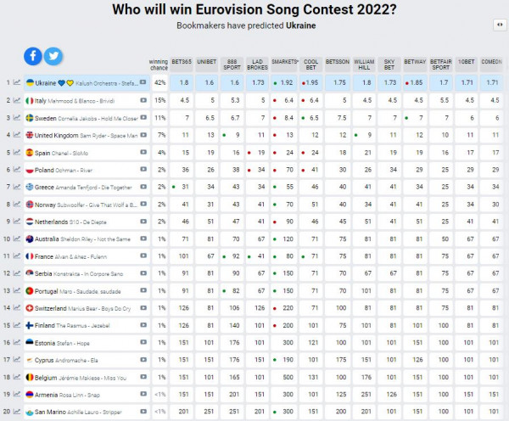Image resolution: width=509 pixels, height=421 pixels.
Task: Share the odds on Facebook
Action: point(33,56)
